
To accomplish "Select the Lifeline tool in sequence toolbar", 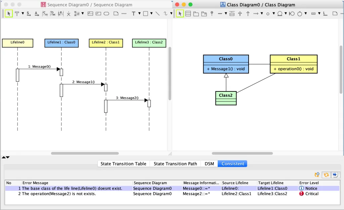I will coord(17,13).
